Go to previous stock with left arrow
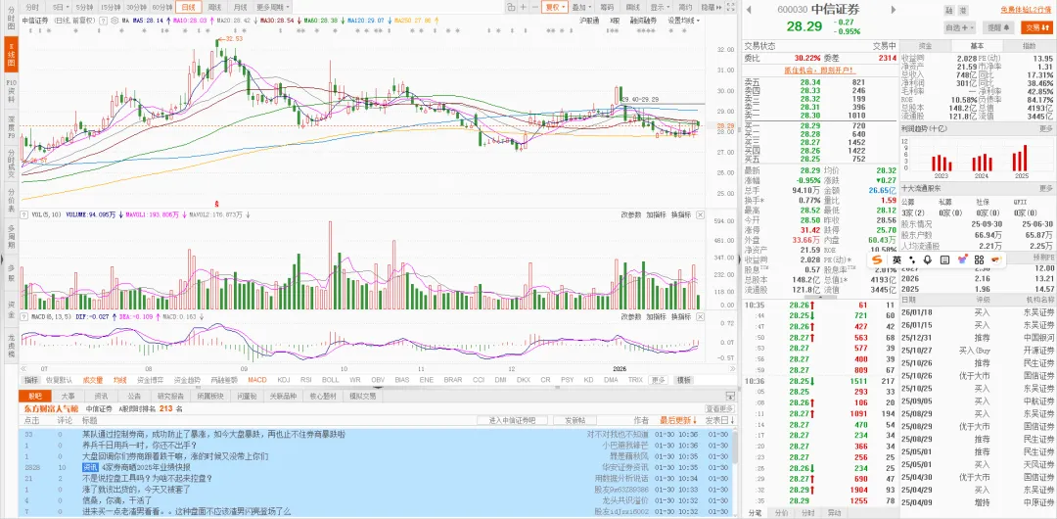This screenshot has width=1057, height=519. (749, 10)
